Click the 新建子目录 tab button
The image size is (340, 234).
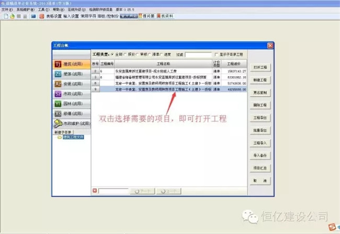click(x=63, y=132)
